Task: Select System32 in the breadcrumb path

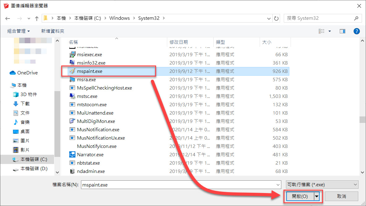Action: 149,18
